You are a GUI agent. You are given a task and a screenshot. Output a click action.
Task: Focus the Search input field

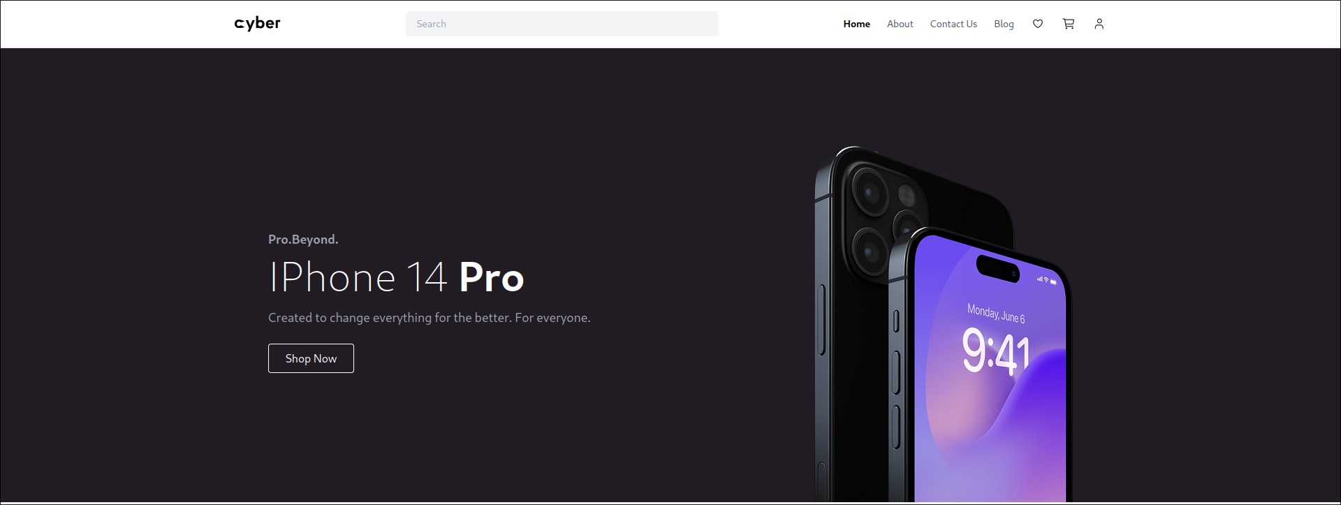pyautogui.click(x=562, y=24)
